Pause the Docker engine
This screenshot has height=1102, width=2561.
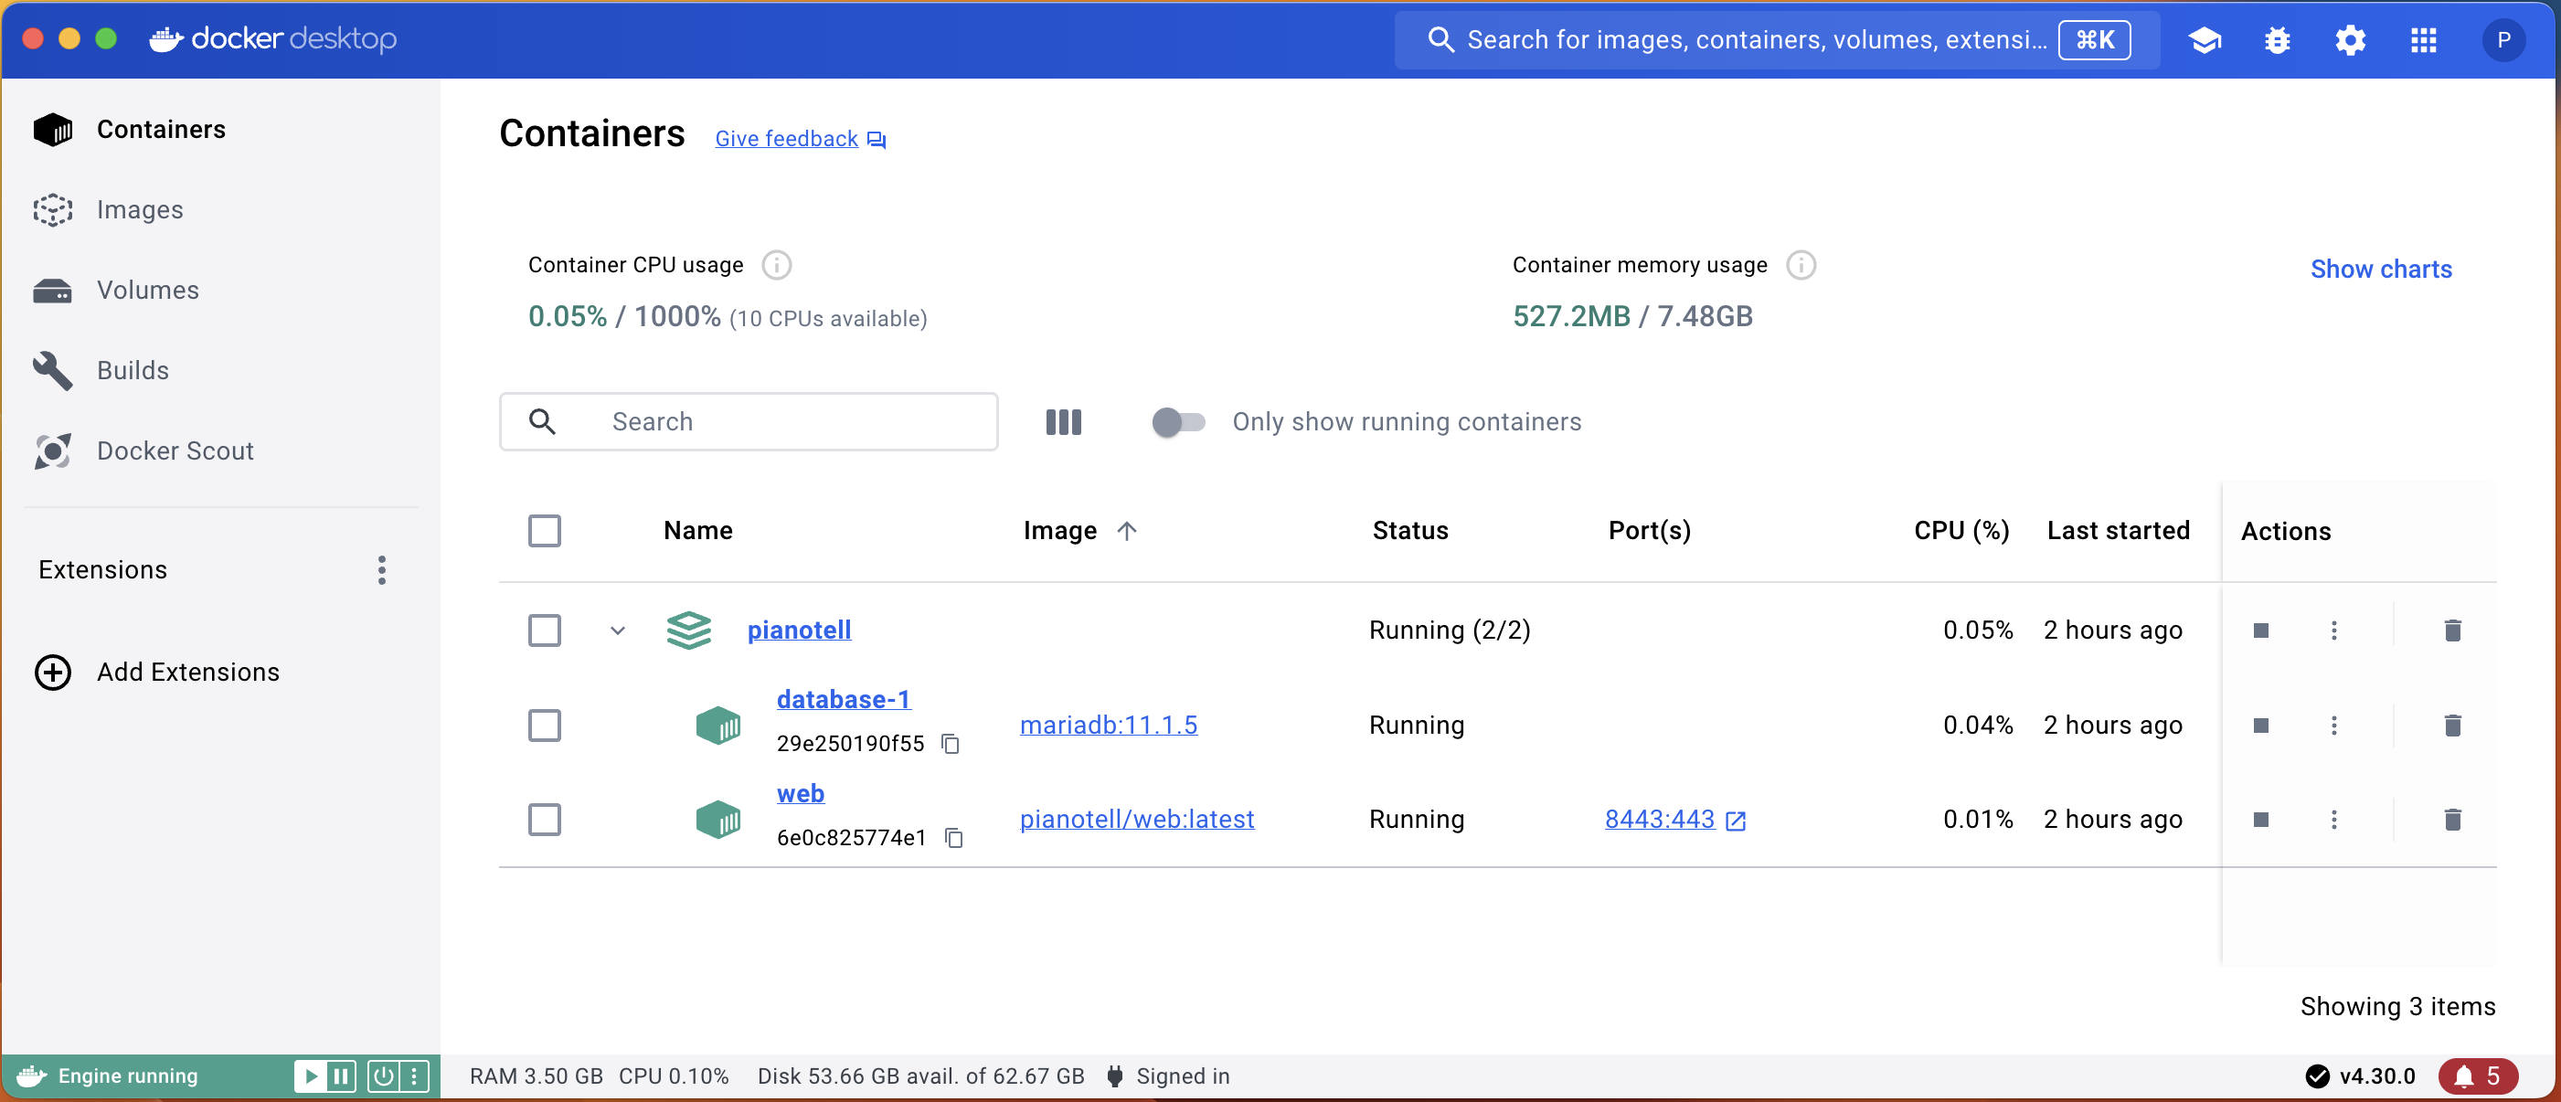341,1076
